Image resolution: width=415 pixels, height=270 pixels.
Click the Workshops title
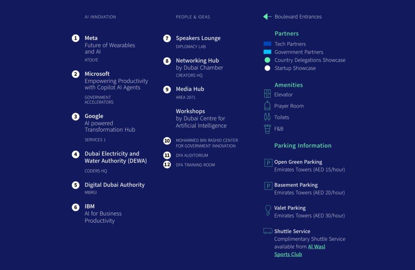click(190, 111)
